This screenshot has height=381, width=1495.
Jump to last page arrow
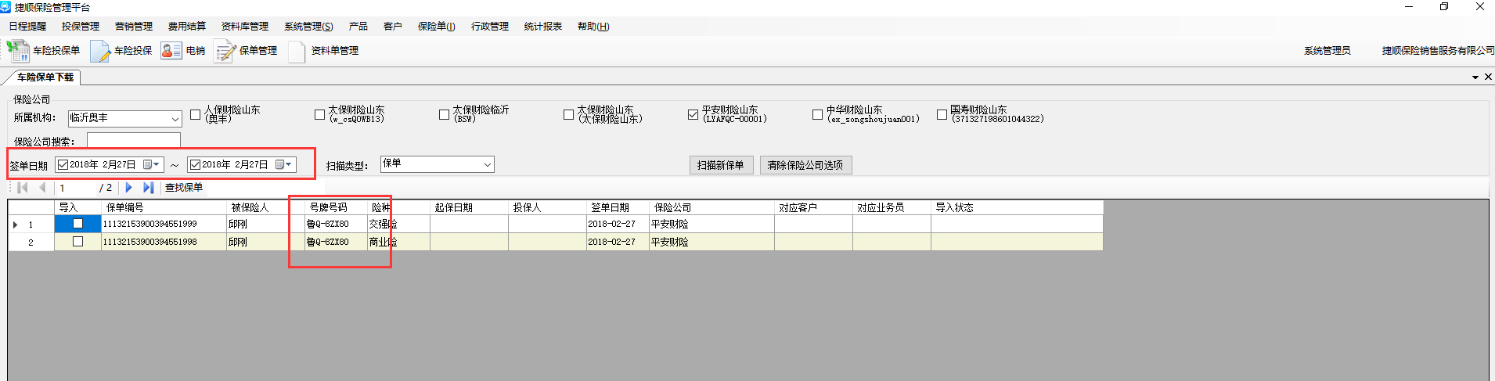(x=148, y=188)
